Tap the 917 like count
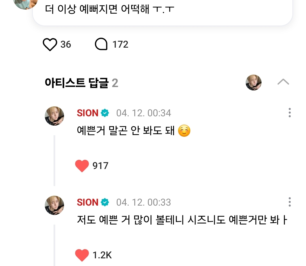 [100, 166]
